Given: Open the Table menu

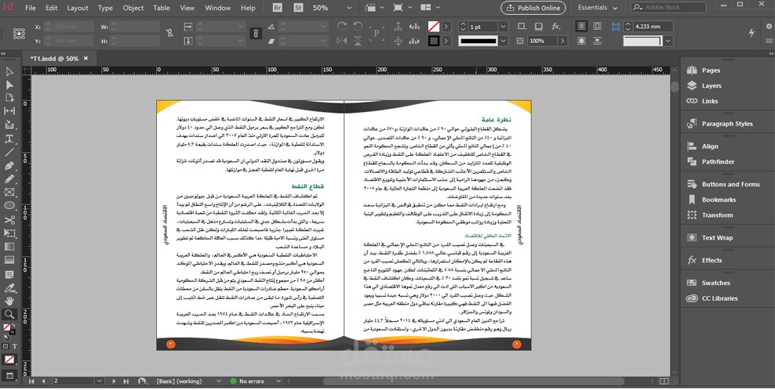Looking at the screenshot, I should (162, 8).
